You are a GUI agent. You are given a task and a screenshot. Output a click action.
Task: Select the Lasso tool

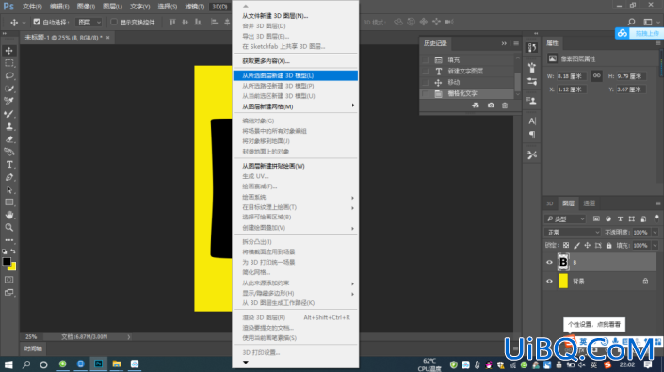(8, 75)
